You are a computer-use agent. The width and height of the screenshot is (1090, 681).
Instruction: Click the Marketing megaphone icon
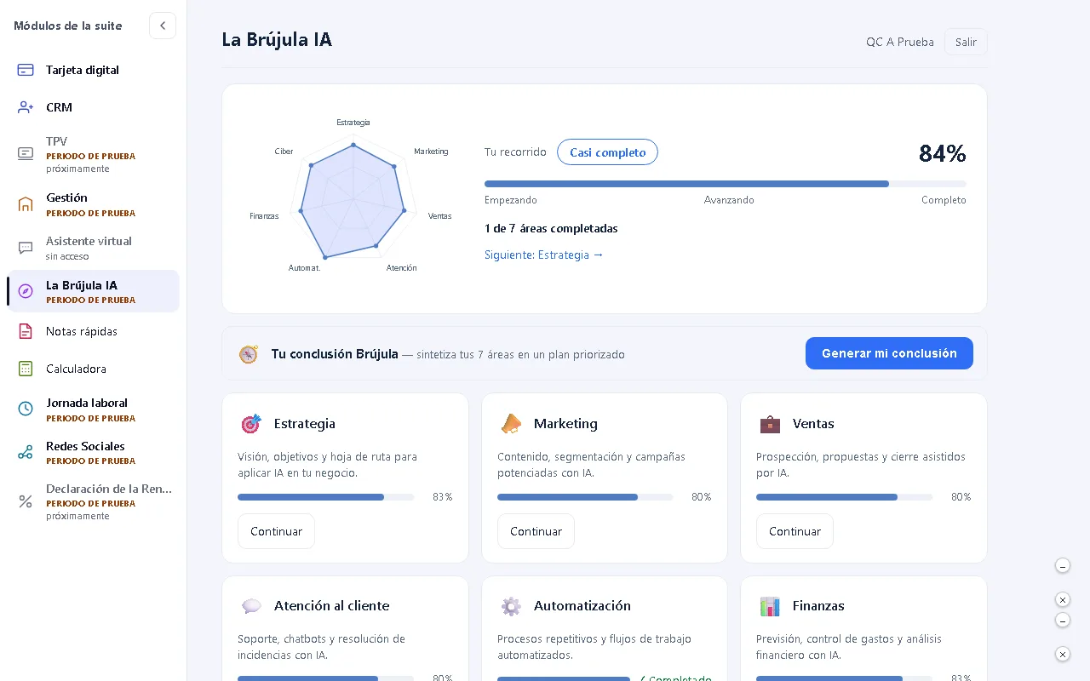tap(511, 423)
